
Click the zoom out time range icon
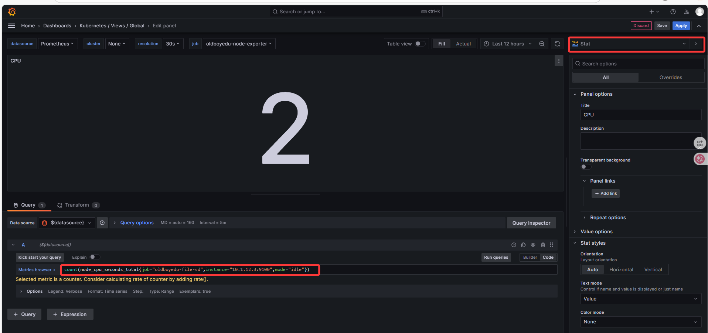click(542, 44)
